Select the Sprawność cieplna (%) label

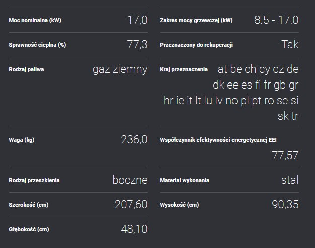[x=37, y=45]
